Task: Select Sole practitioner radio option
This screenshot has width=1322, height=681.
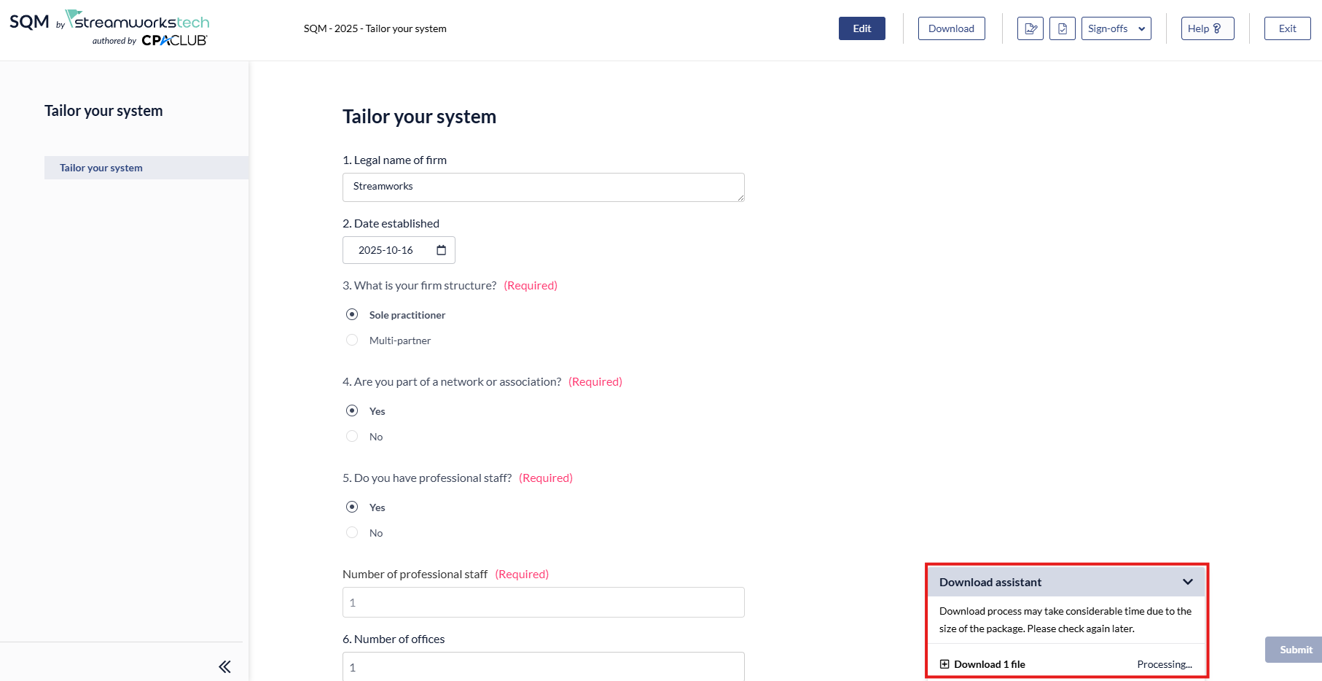Action: [352, 315]
